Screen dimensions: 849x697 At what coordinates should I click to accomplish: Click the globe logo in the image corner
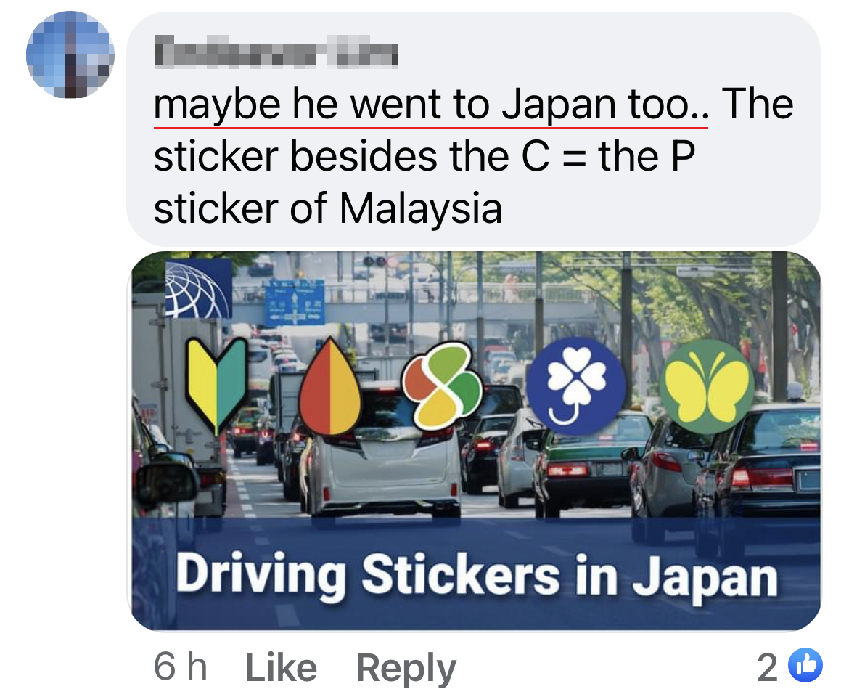[x=198, y=288]
